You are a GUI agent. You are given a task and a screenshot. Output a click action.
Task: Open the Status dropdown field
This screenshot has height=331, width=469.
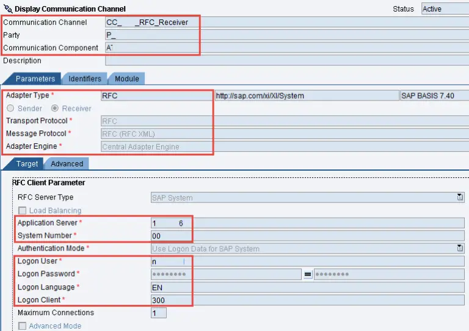point(444,9)
